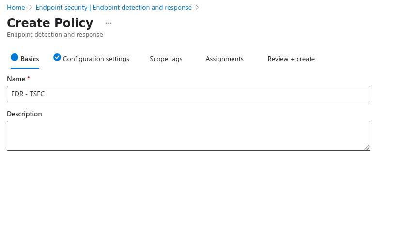404x228 pixels.
Task: Click inside the empty Description text area
Action: click(188, 135)
